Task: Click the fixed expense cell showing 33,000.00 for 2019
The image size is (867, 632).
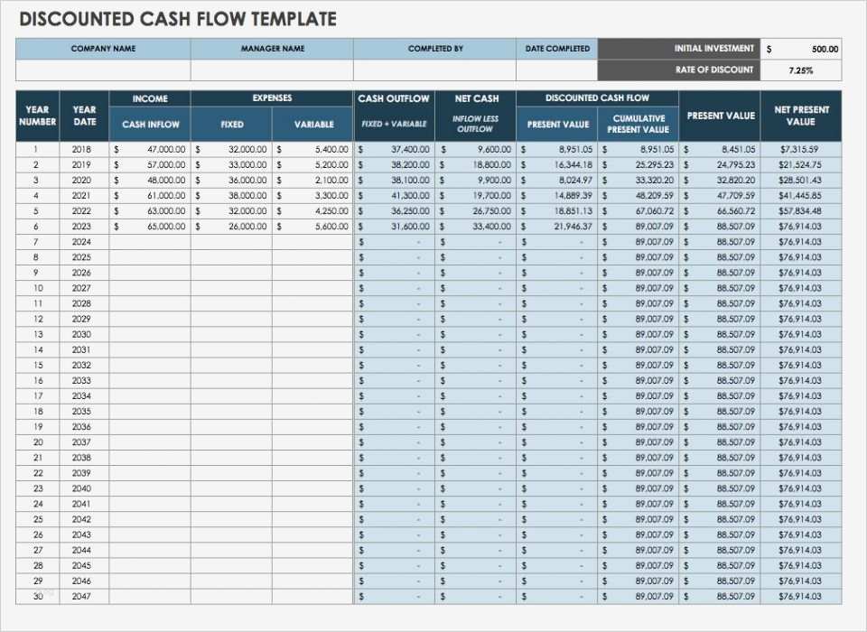Action: pos(231,164)
